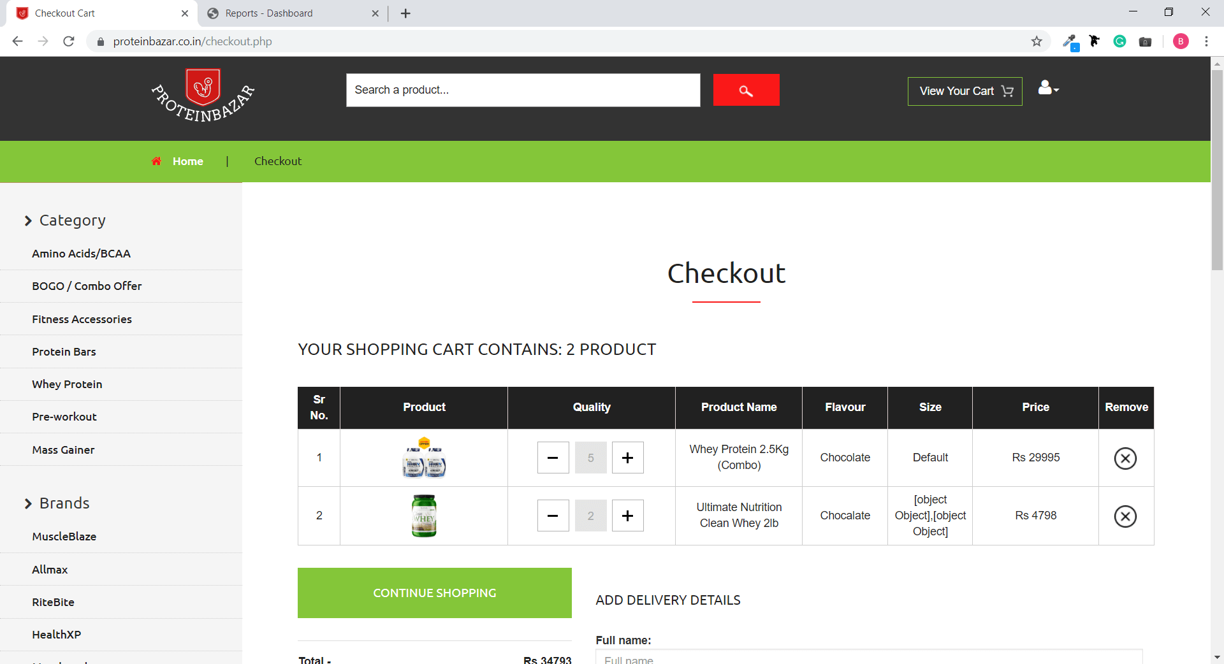The image size is (1224, 664).
Task: Click the quantity value 2 field
Action: pyautogui.click(x=590, y=516)
